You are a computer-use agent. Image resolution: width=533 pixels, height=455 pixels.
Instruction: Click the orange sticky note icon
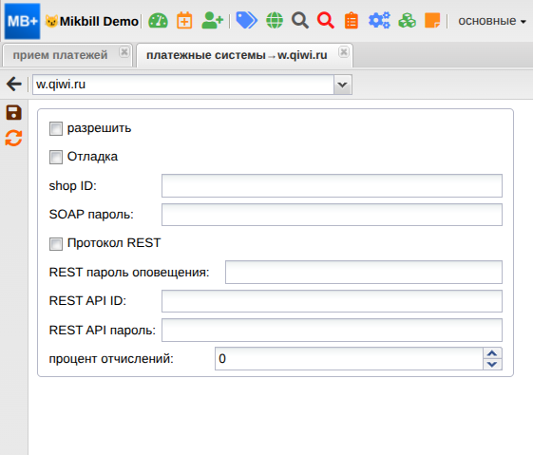click(x=432, y=20)
